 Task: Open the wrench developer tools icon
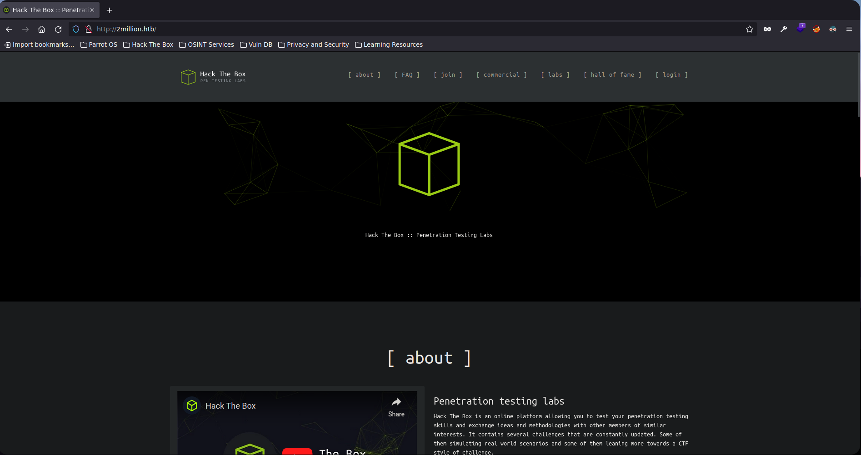784,29
